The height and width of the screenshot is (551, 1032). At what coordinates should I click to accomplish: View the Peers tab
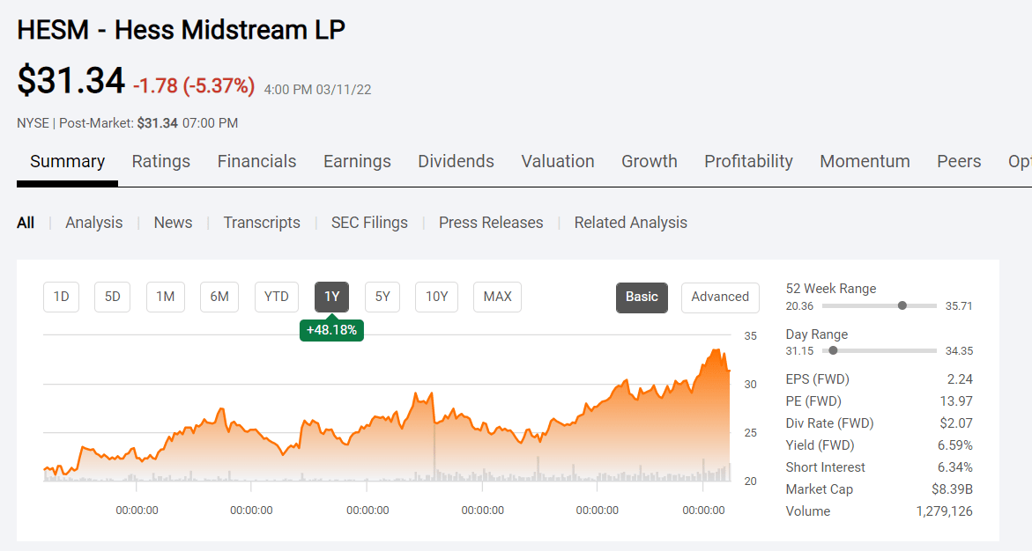959,161
